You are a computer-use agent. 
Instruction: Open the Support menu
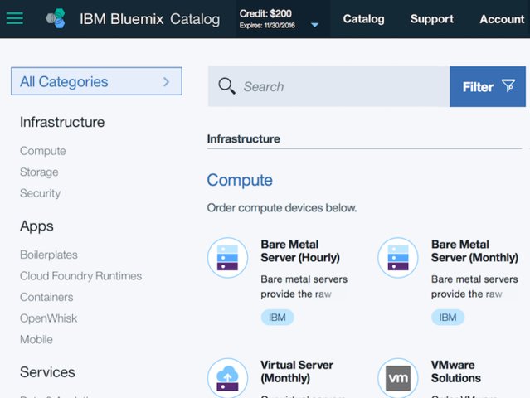pyautogui.click(x=431, y=19)
